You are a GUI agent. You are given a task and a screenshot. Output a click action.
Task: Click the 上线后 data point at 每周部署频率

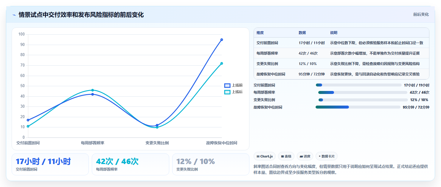[92, 90]
